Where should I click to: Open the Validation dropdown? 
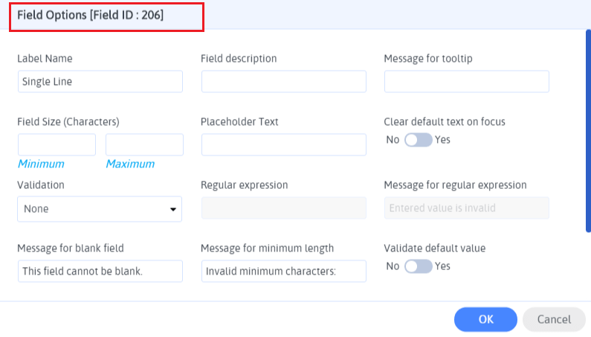coord(99,209)
